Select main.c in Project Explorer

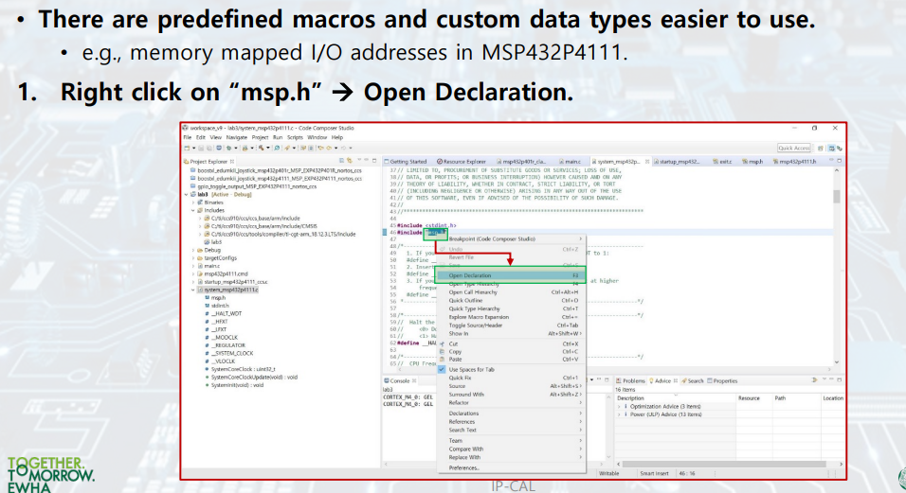click(x=211, y=267)
